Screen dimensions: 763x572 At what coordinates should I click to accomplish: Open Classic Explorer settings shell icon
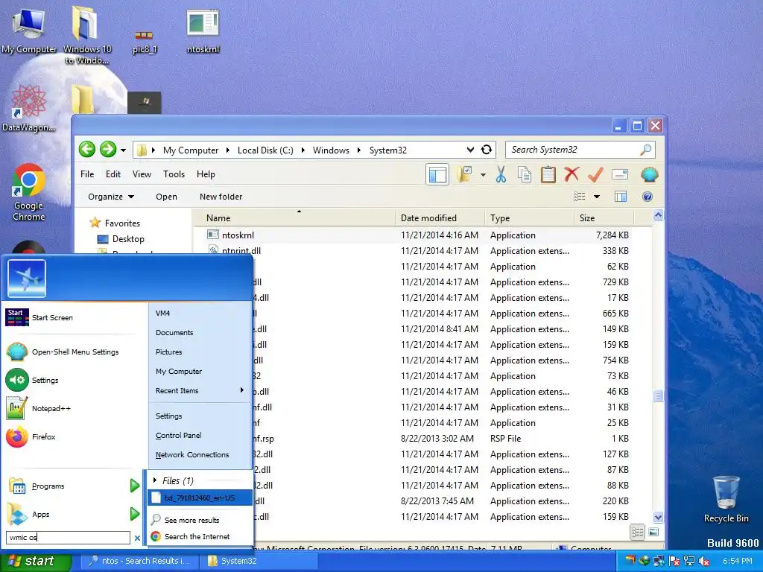[649, 174]
